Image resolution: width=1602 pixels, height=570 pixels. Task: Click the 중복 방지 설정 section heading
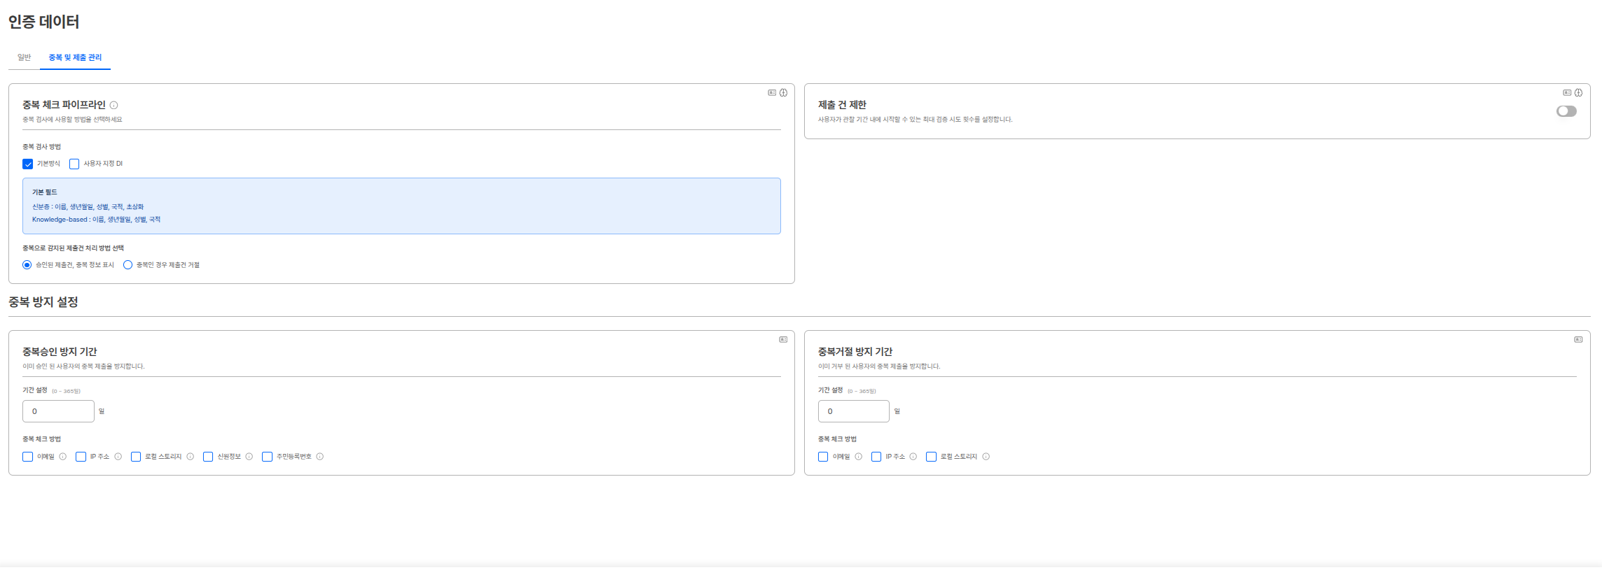tap(43, 302)
